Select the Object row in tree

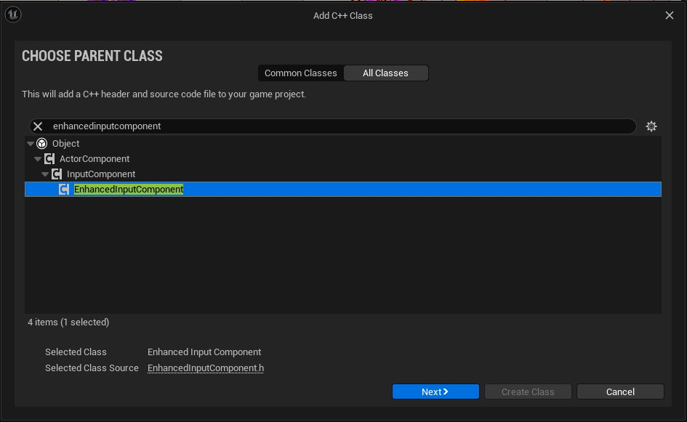point(343,143)
